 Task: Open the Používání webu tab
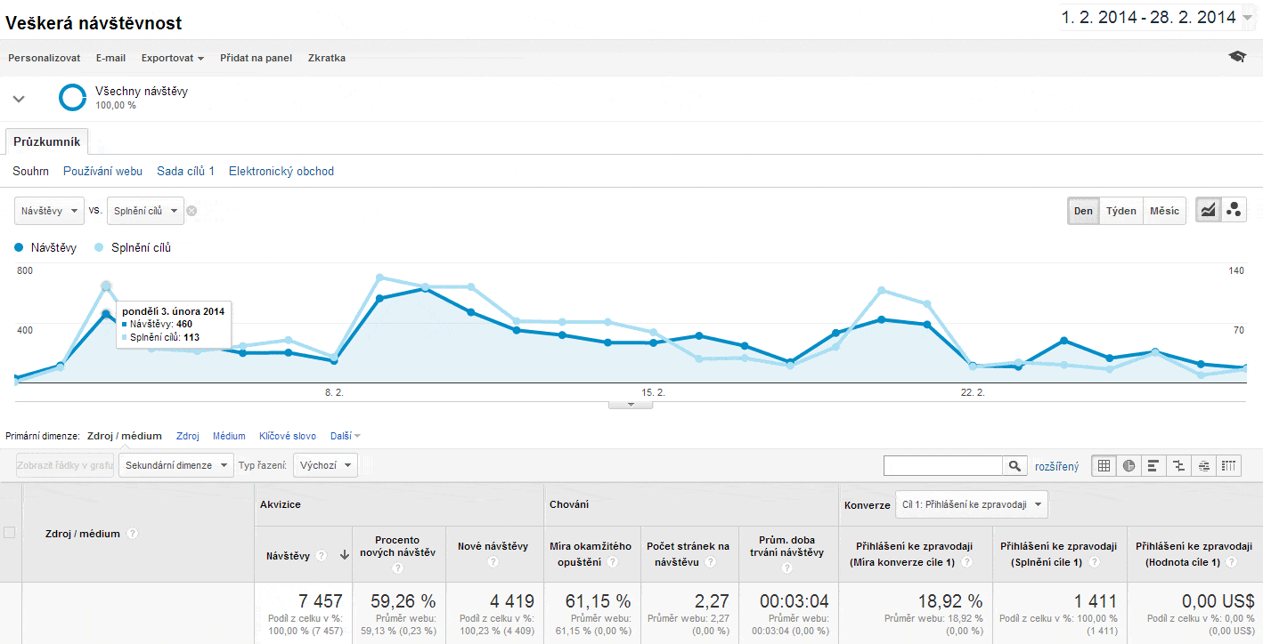point(102,171)
